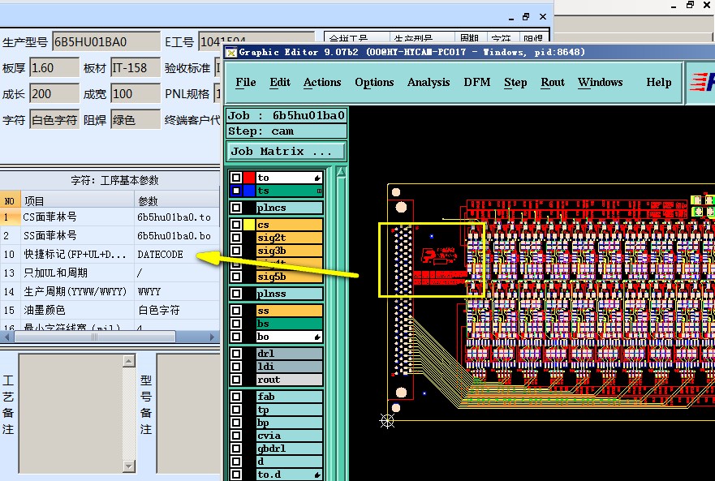This screenshot has width=715, height=481.
Task: Open the Step menu
Action: click(515, 82)
